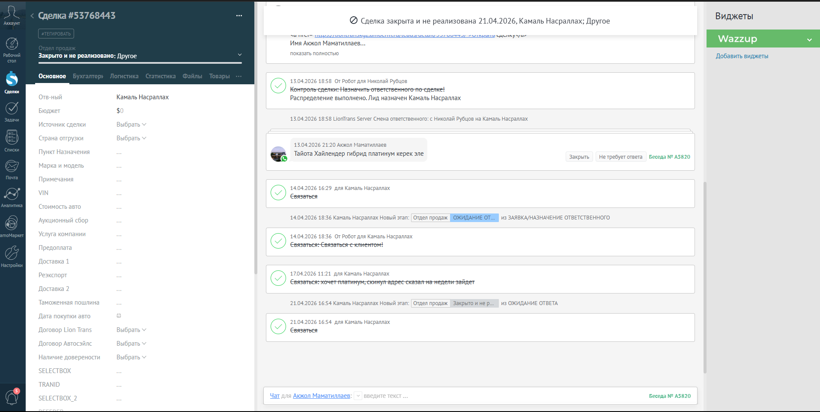The width and height of the screenshot is (820, 412).
Task: Open Договор Lion Trans Выбрать dropdown
Action: coord(131,330)
